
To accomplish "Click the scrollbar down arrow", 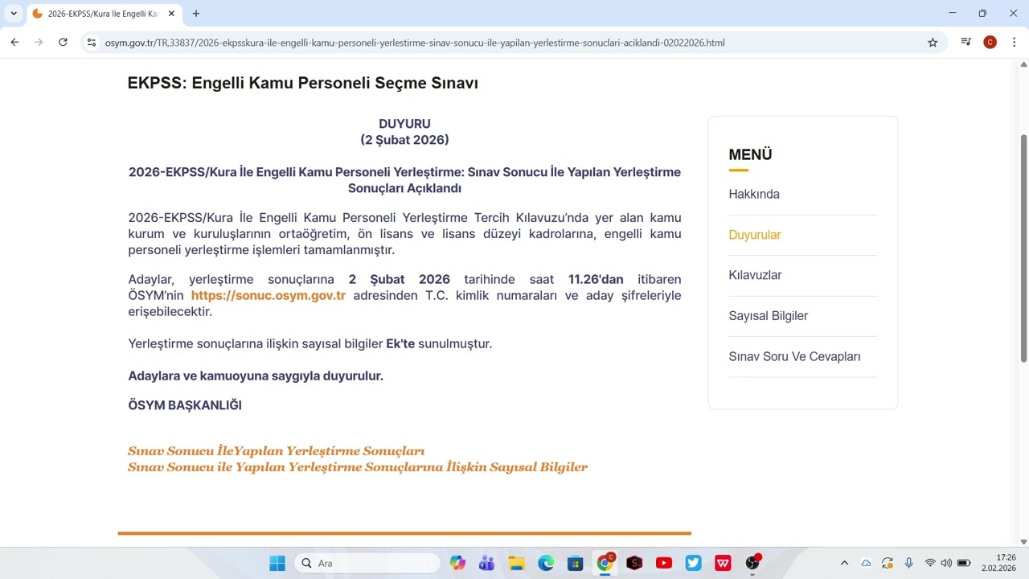I will pos(1023,541).
